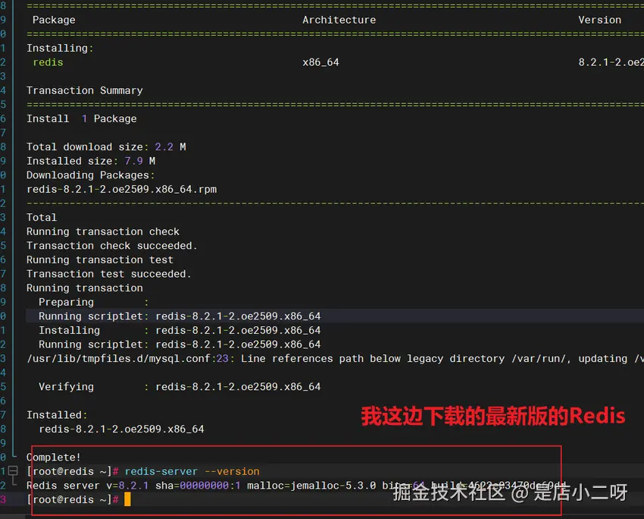Click the 'Installing : redis-8.2.1-2' step line

pos(180,330)
